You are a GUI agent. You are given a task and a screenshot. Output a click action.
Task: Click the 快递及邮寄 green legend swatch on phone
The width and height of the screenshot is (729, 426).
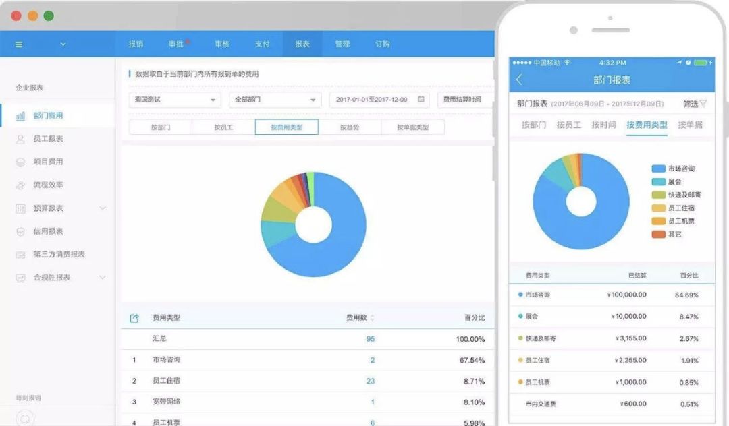tap(658, 195)
